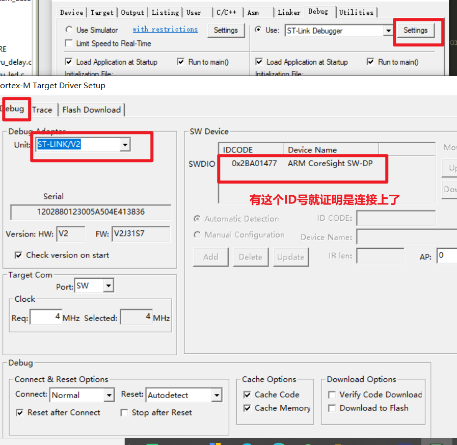Toggle Check version on start checkbox

tap(18, 255)
